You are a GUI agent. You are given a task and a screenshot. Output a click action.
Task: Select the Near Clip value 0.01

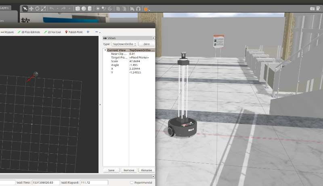tap(132, 54)
